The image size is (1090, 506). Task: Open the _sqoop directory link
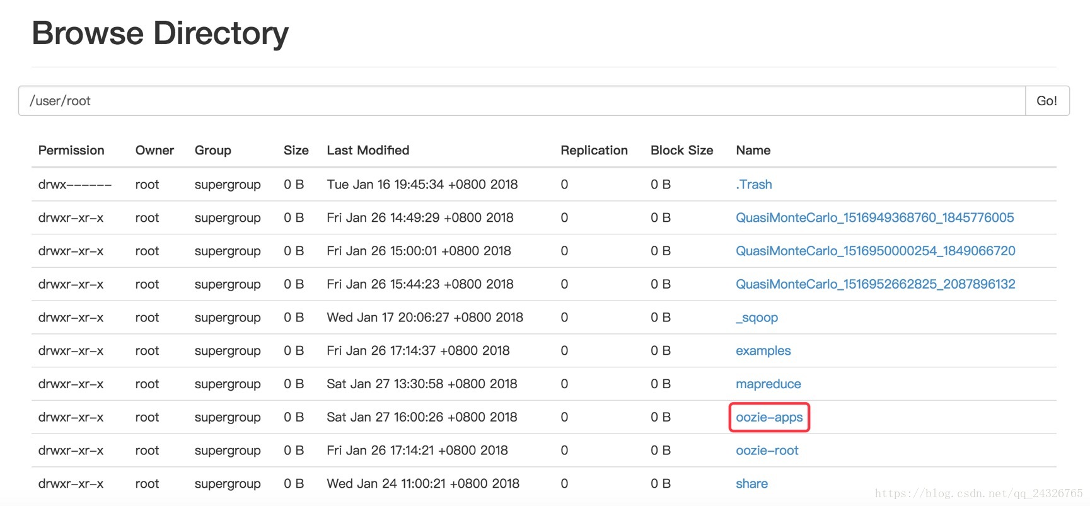[757, 318]
